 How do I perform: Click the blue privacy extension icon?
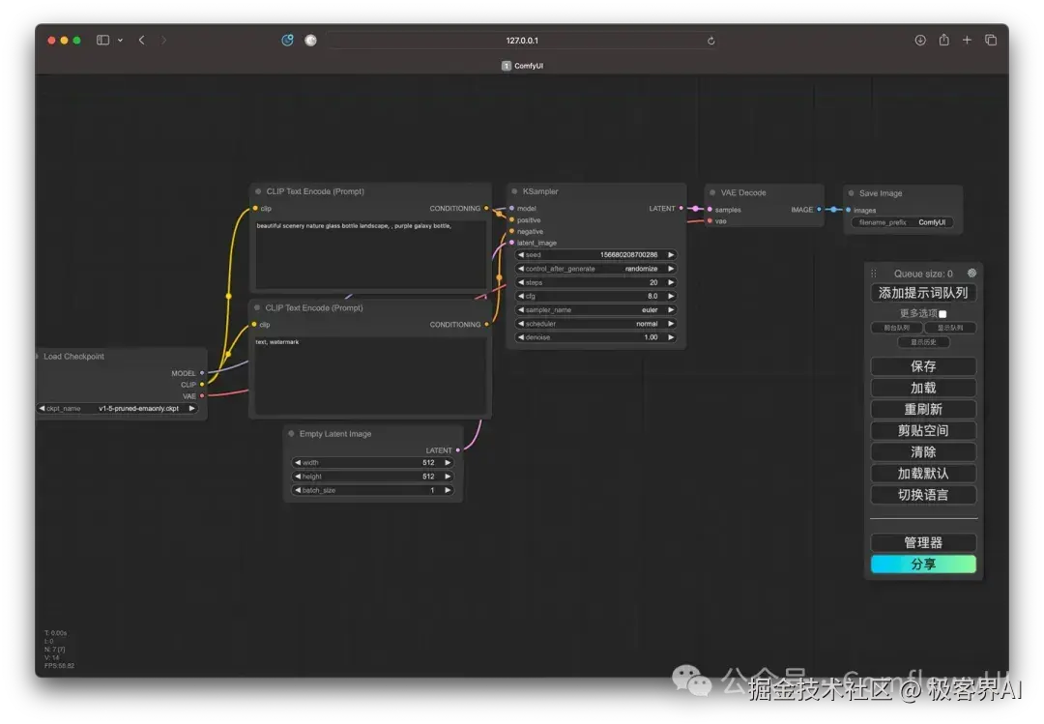click(288, 40)
